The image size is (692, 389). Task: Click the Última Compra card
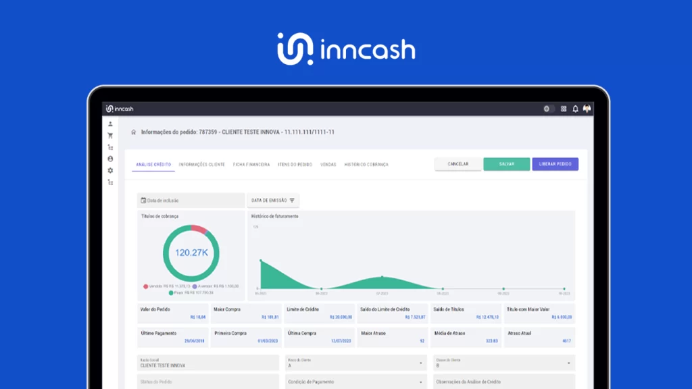(319, 337)
